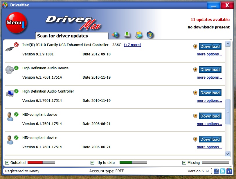Click the shield icon in the High Definition Audio Controller row
Screen dimensions: 236x179
pos(195,93)
